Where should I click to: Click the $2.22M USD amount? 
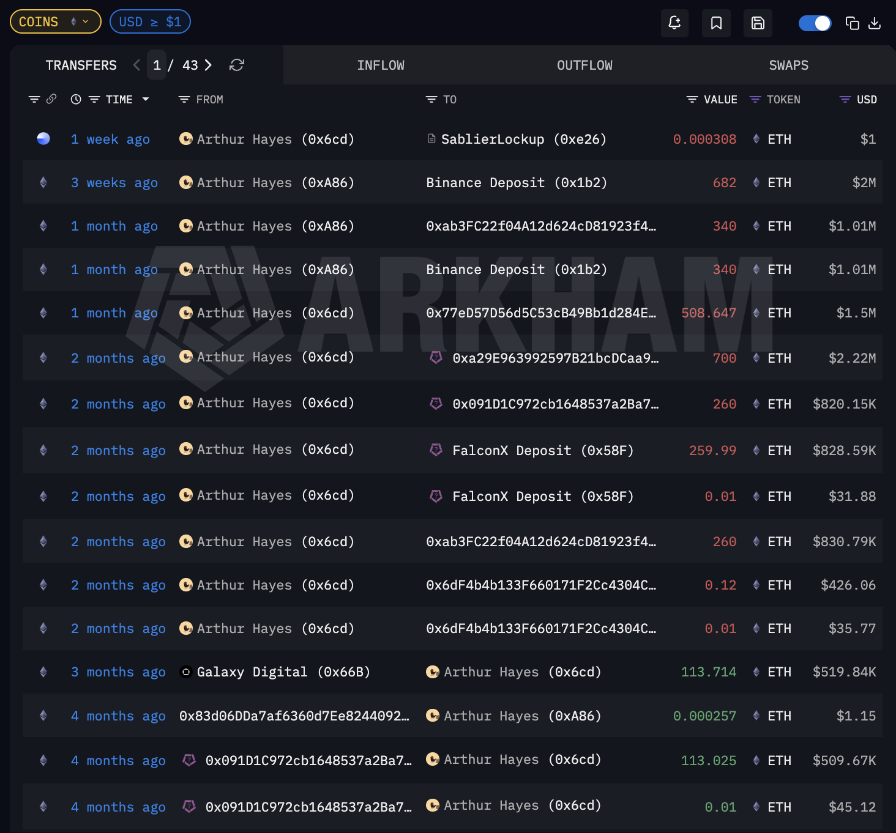click(x=852, y=358)
